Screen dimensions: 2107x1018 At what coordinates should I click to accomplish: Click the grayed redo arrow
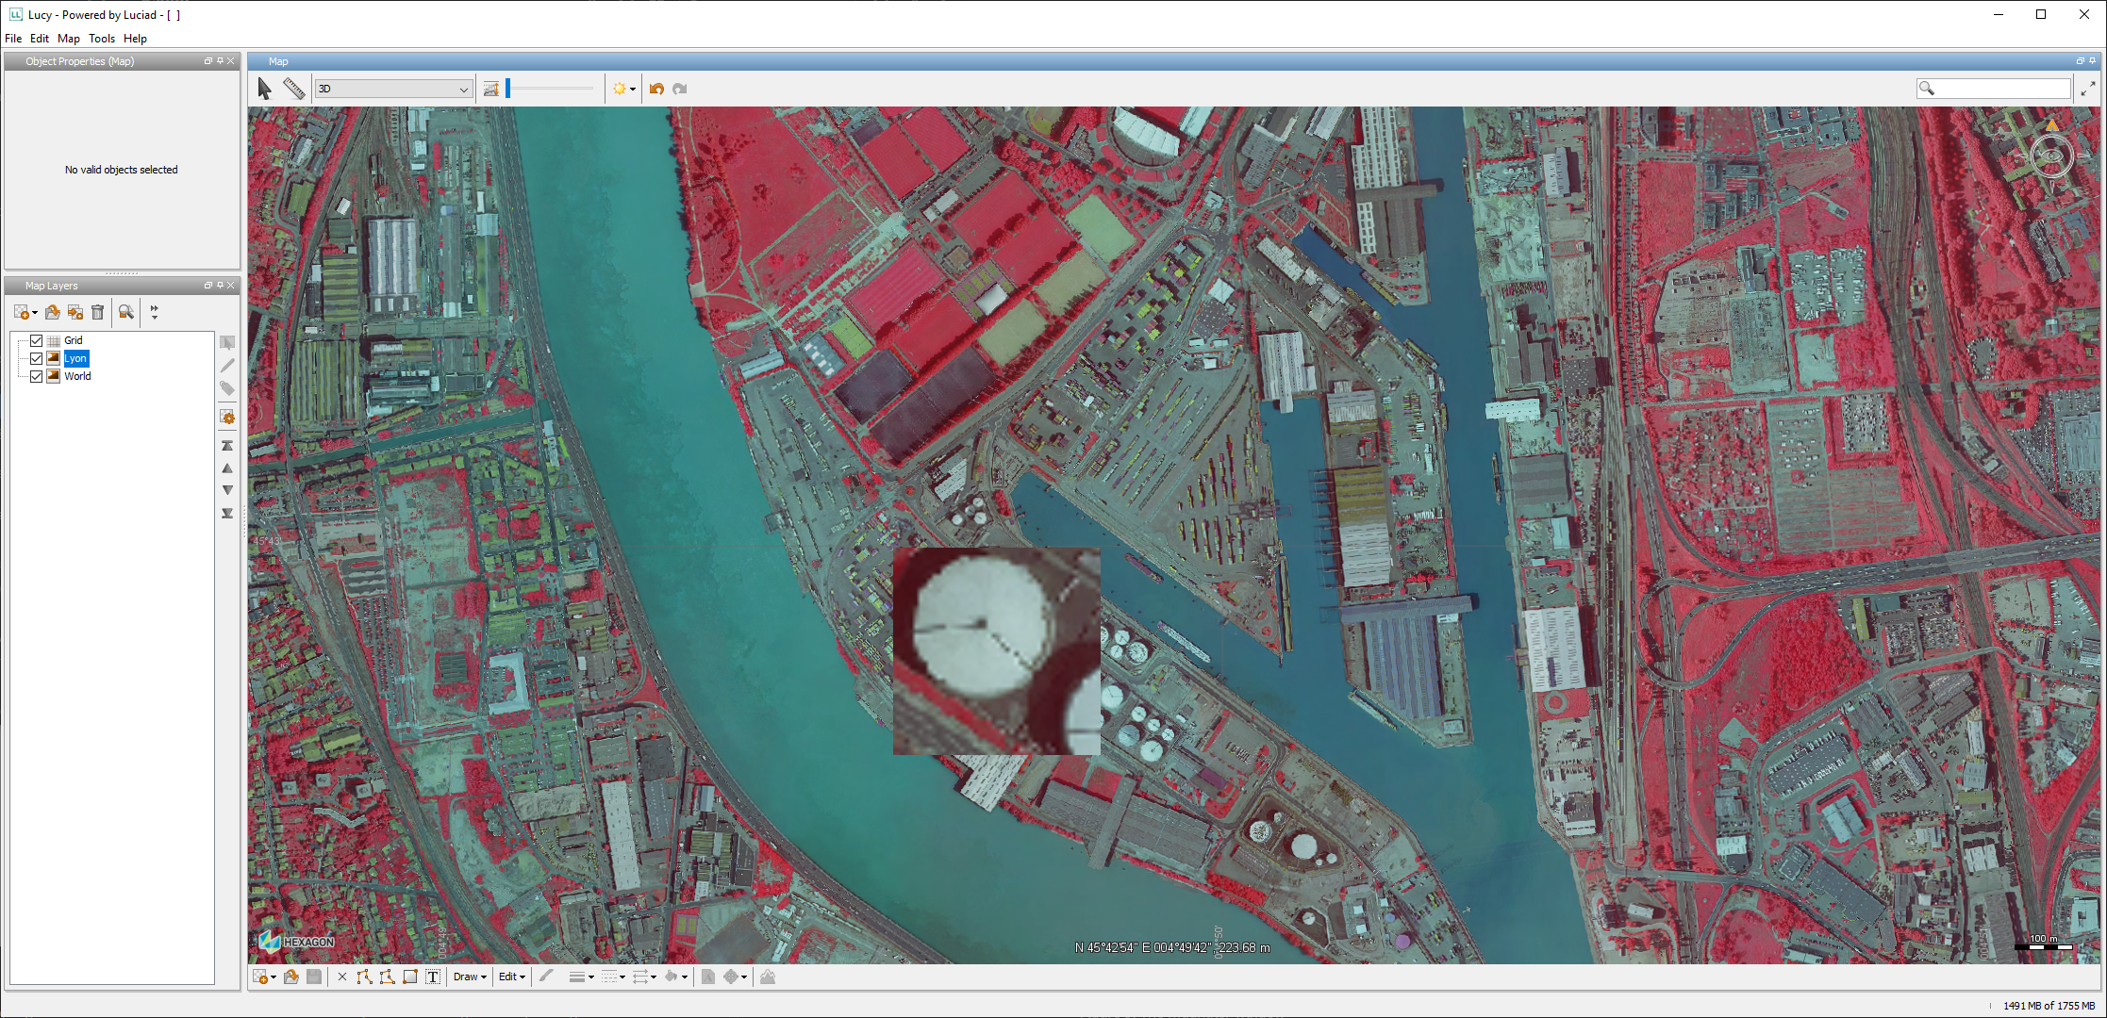coord(680,89)
